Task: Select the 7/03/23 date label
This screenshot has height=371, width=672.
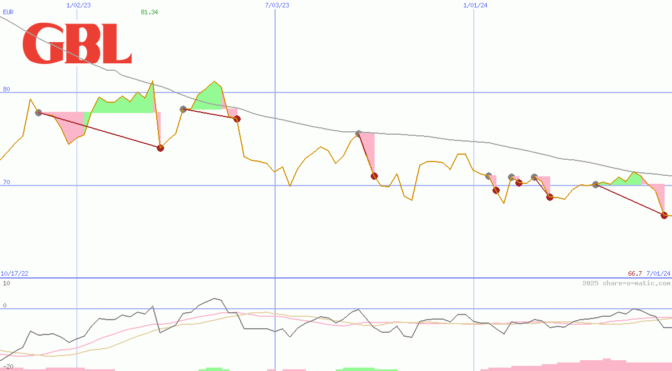Action: 277,5
